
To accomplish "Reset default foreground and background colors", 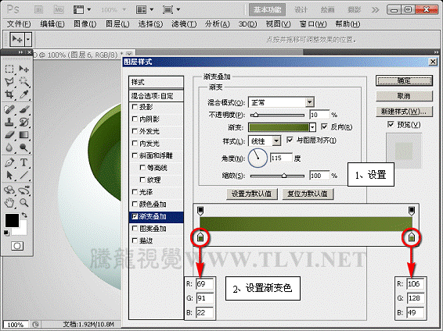I will (6, 233).
